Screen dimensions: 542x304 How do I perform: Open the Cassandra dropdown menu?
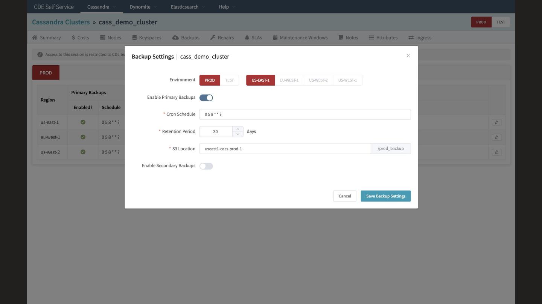102,7
